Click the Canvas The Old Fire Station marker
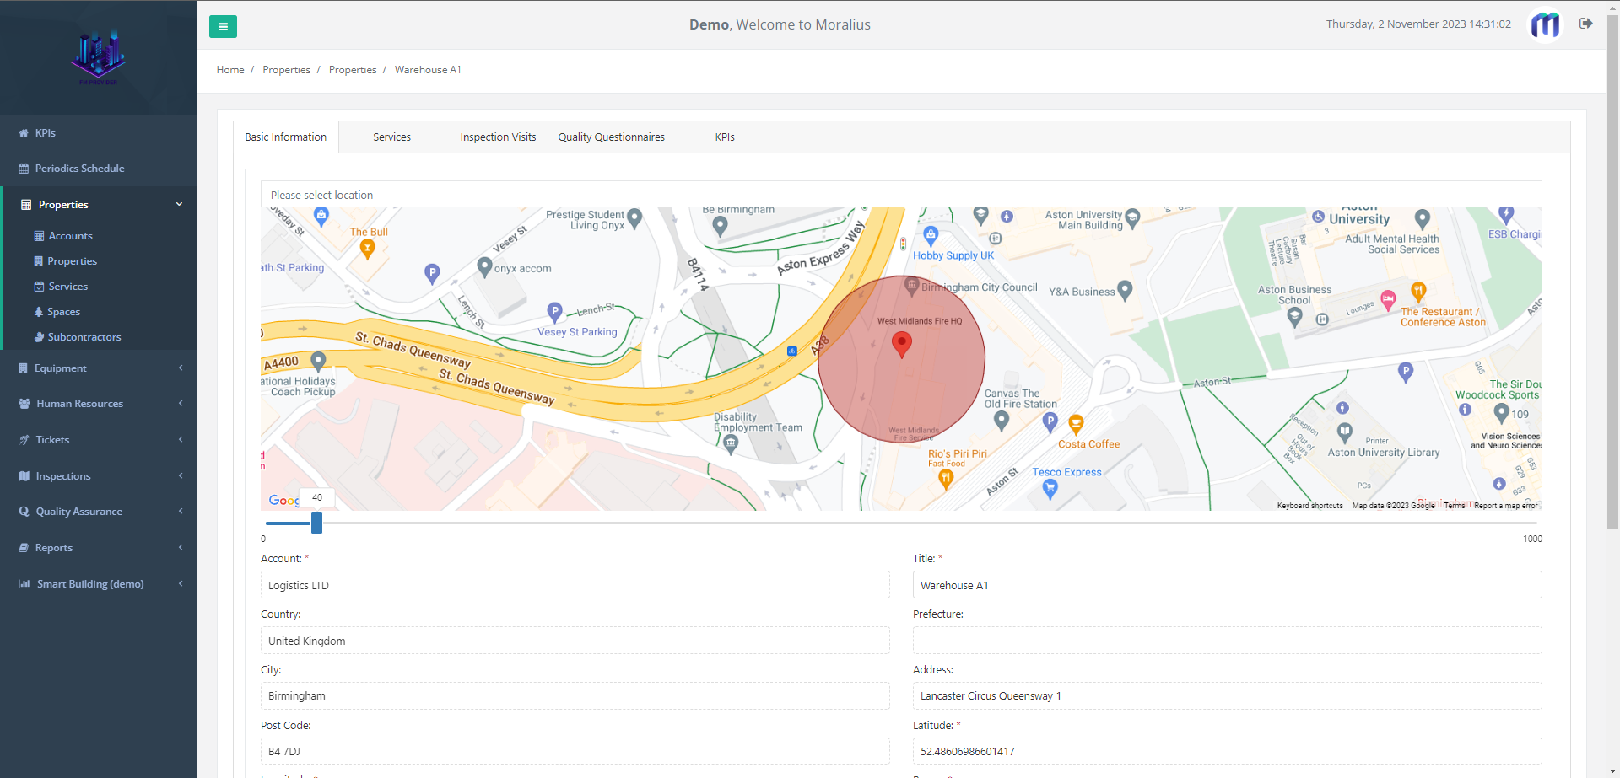Screen dimensions: 1620x778 click(x=1002, y=420)
